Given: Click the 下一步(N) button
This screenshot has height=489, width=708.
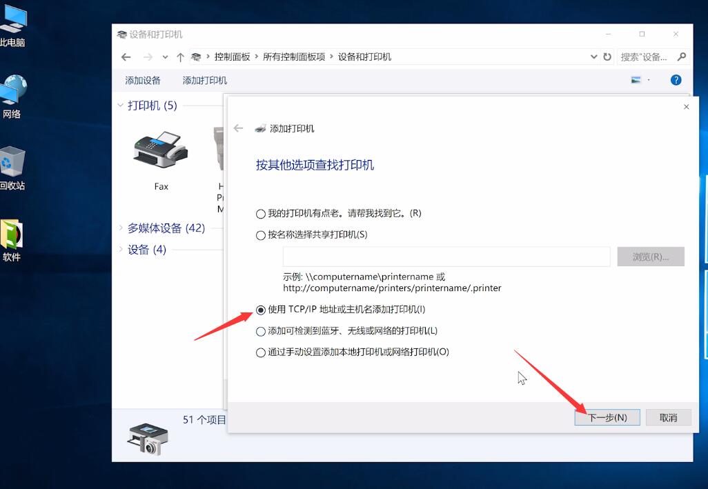Looking at the screenshot, I should tap(607, 417).
